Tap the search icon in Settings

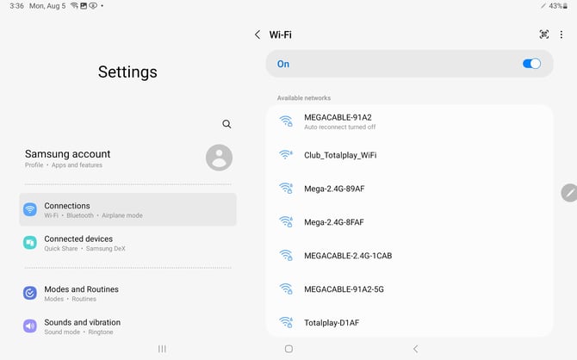tap(226, 124)
